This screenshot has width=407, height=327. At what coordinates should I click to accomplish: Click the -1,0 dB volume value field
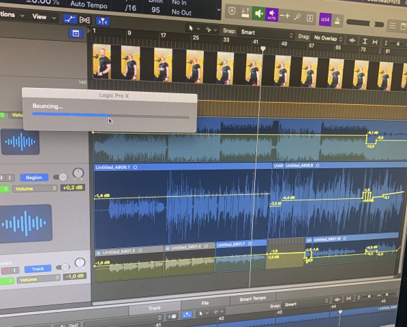click(74, 277)
